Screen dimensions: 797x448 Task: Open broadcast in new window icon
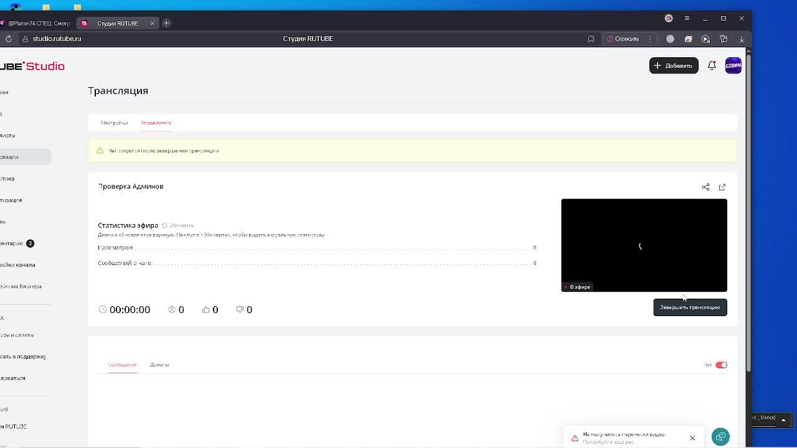point(722,187)
